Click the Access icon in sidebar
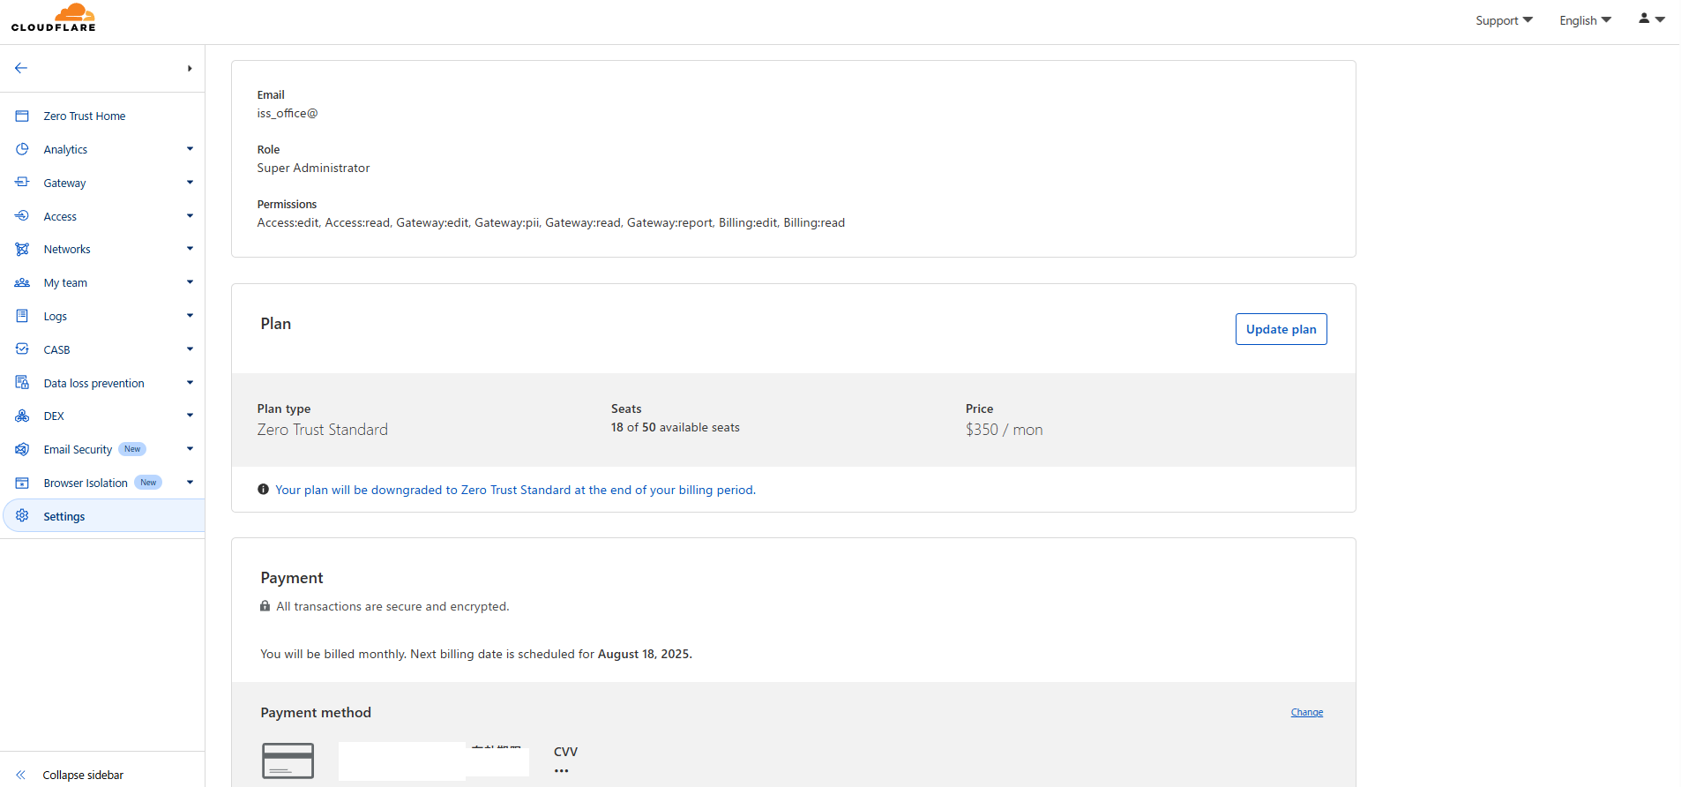This screenshot has width=1681, height=787. pos(22,216)
